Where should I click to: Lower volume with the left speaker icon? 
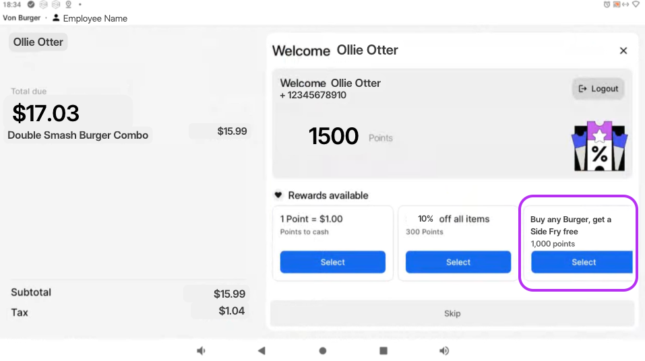tap(201, 350)
